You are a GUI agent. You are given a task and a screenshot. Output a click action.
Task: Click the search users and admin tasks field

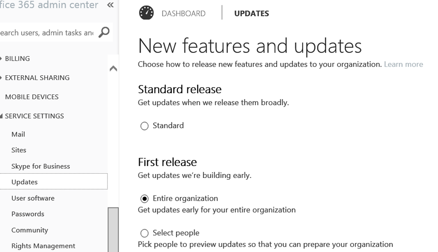click(x=46, y=33)
